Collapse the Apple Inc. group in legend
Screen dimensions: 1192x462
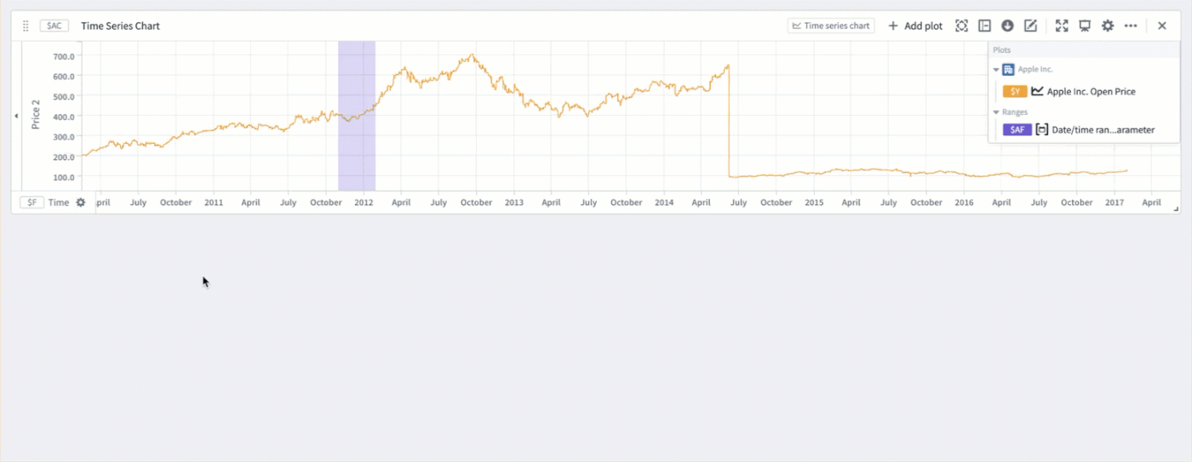[x=996, y=70]
